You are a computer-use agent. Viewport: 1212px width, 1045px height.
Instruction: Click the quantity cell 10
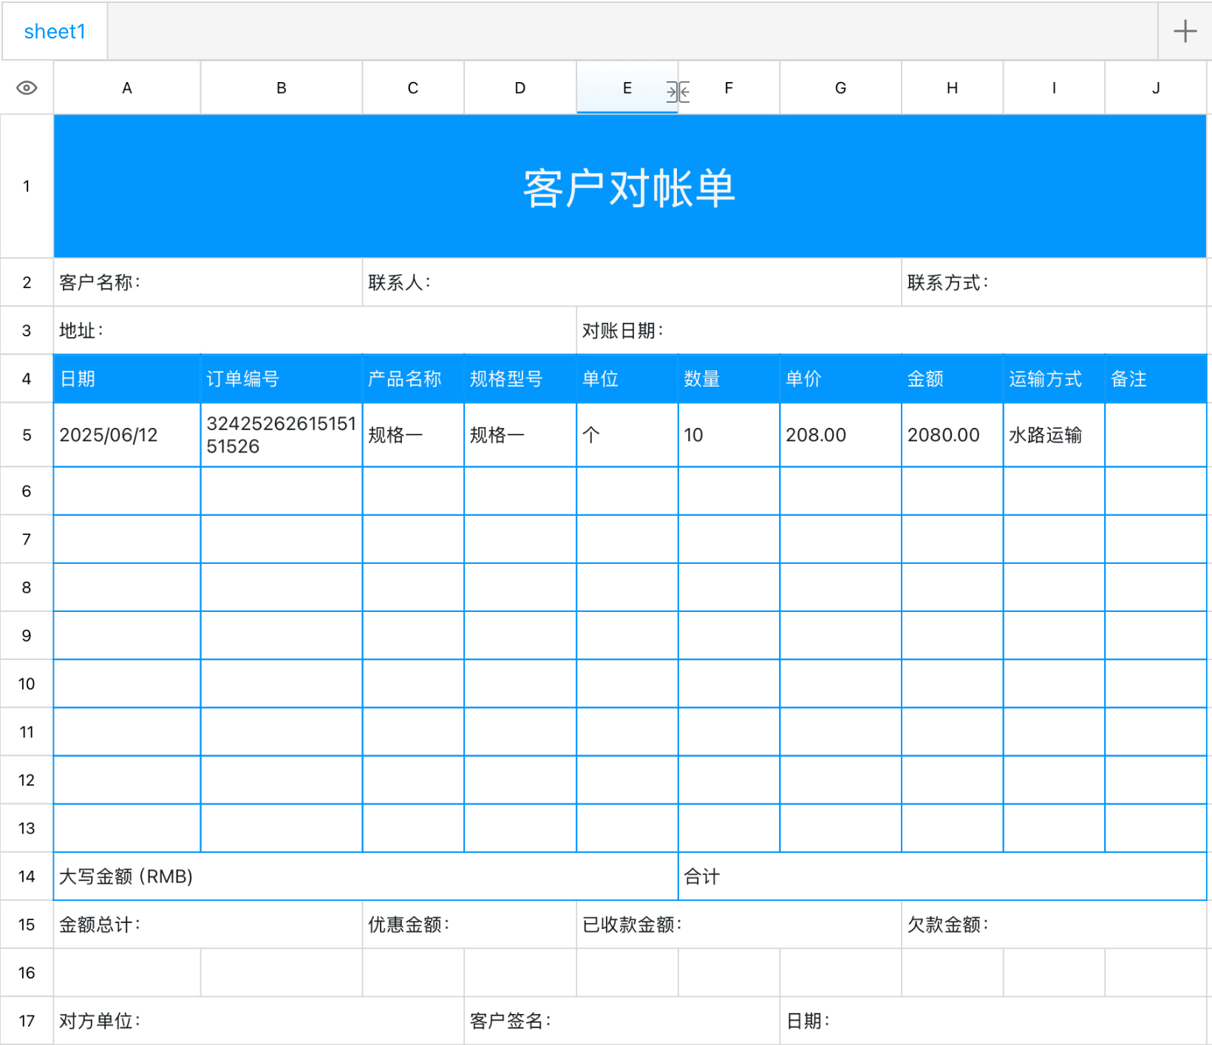(729, 435)
